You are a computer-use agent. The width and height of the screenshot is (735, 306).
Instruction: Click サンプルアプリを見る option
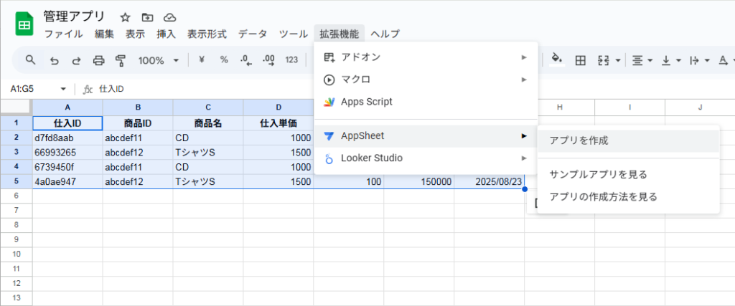[598, 174]
